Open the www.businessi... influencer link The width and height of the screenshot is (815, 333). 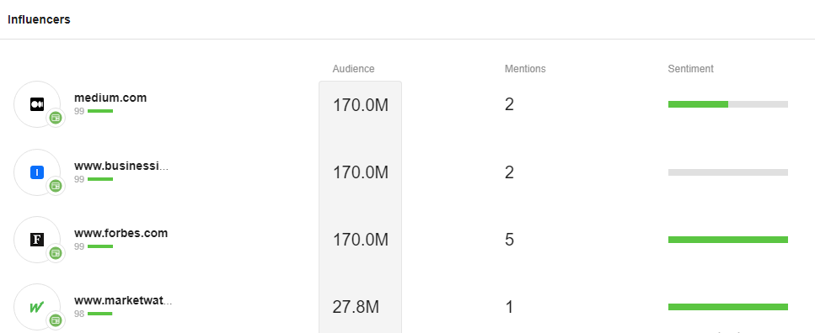pyautogui.click(x=121, y=166)
